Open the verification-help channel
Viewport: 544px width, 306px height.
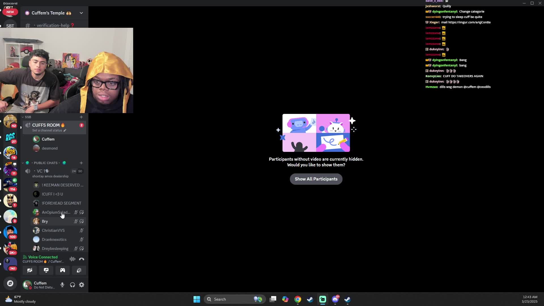coord(53,25)
